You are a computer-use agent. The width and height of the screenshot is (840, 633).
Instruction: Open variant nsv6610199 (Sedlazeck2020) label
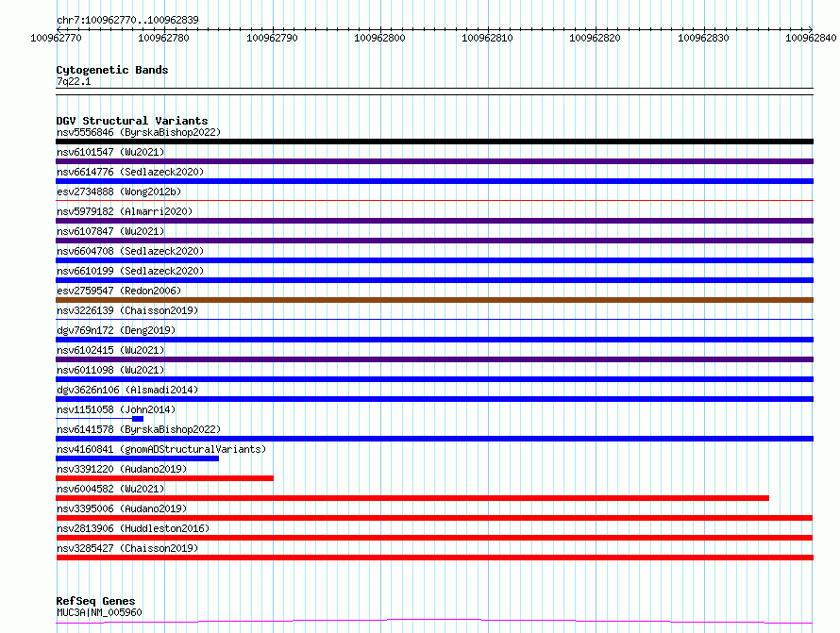pos(130,271)
